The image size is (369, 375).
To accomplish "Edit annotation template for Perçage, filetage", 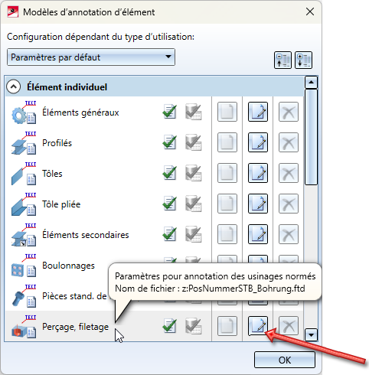I will tap(258, 326).
